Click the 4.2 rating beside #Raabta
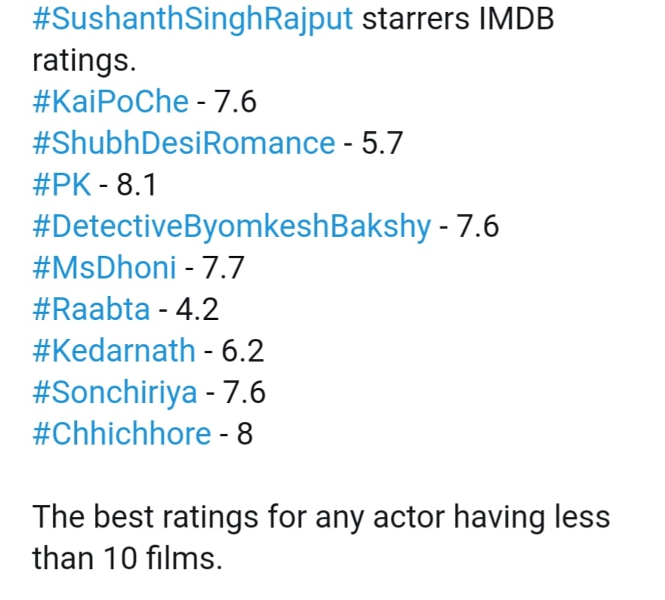Viewport: 665px width, 600px height. pyautogui.click(x=197, y=309)
